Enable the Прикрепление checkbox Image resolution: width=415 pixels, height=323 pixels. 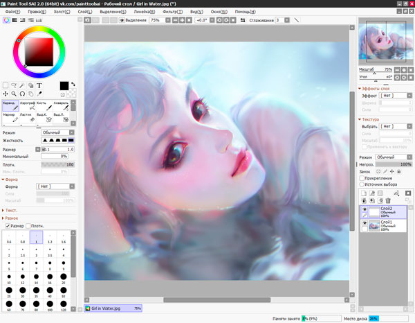coord(362,178)
